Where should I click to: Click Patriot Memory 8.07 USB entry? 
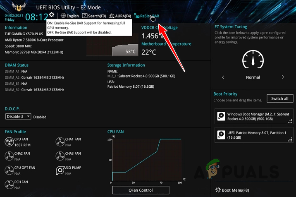point(131,86)
